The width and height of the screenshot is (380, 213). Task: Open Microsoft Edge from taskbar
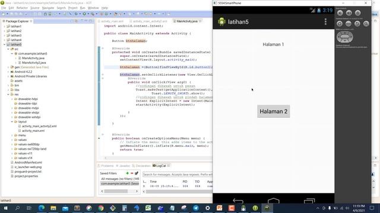coord(42,208)
